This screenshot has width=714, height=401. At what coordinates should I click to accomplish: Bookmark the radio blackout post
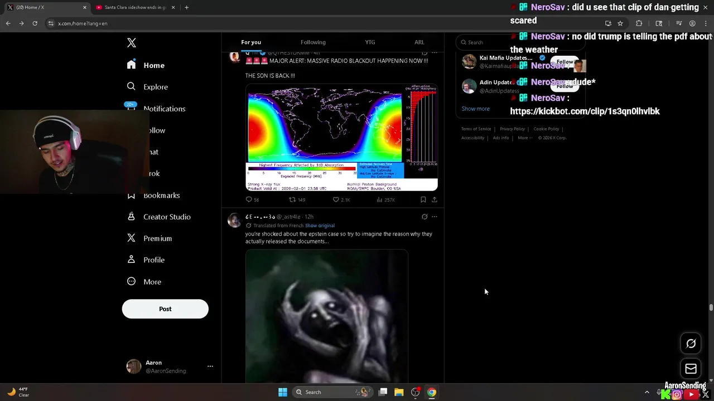click(423, 199)
